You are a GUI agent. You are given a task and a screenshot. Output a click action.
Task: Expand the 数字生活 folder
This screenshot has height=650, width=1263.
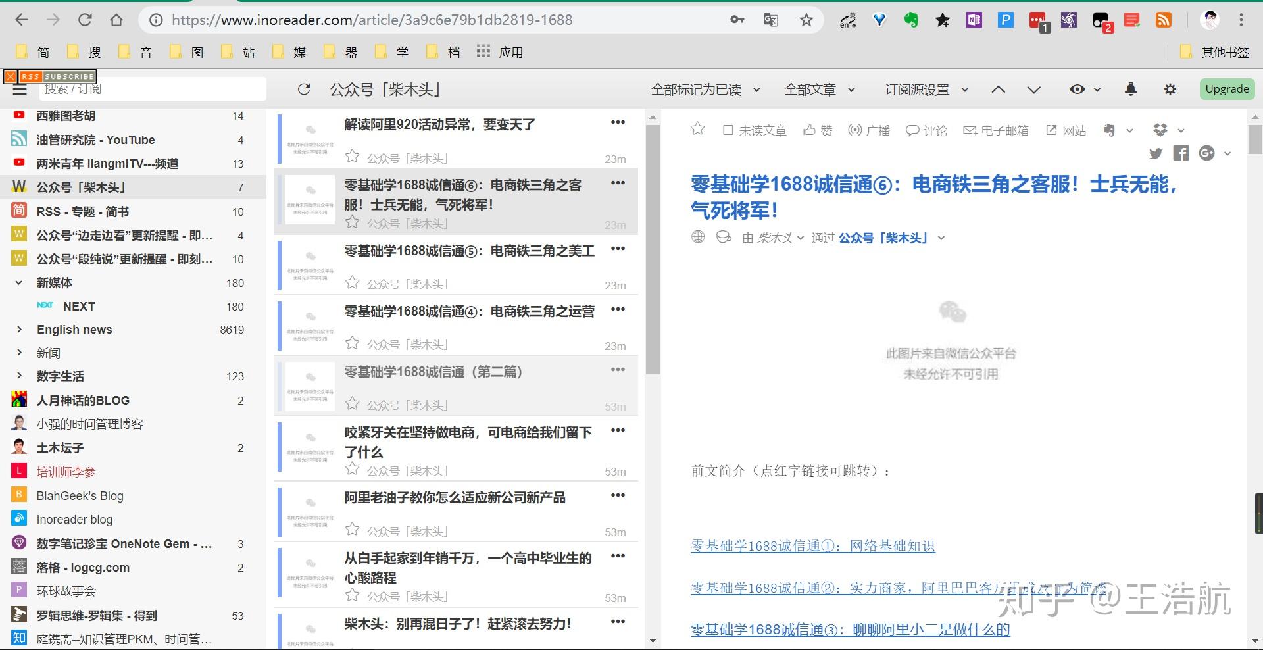coord(19,376)
